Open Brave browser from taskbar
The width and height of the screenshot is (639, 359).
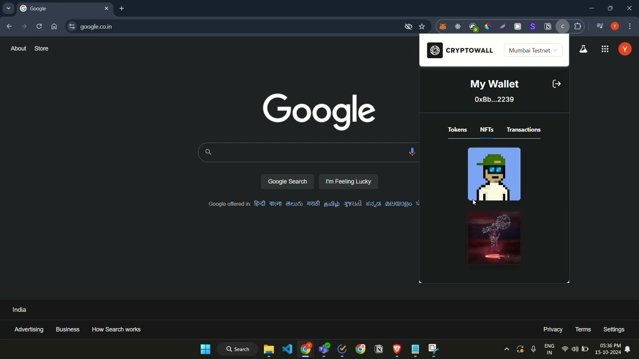click(x=397, y=350)
